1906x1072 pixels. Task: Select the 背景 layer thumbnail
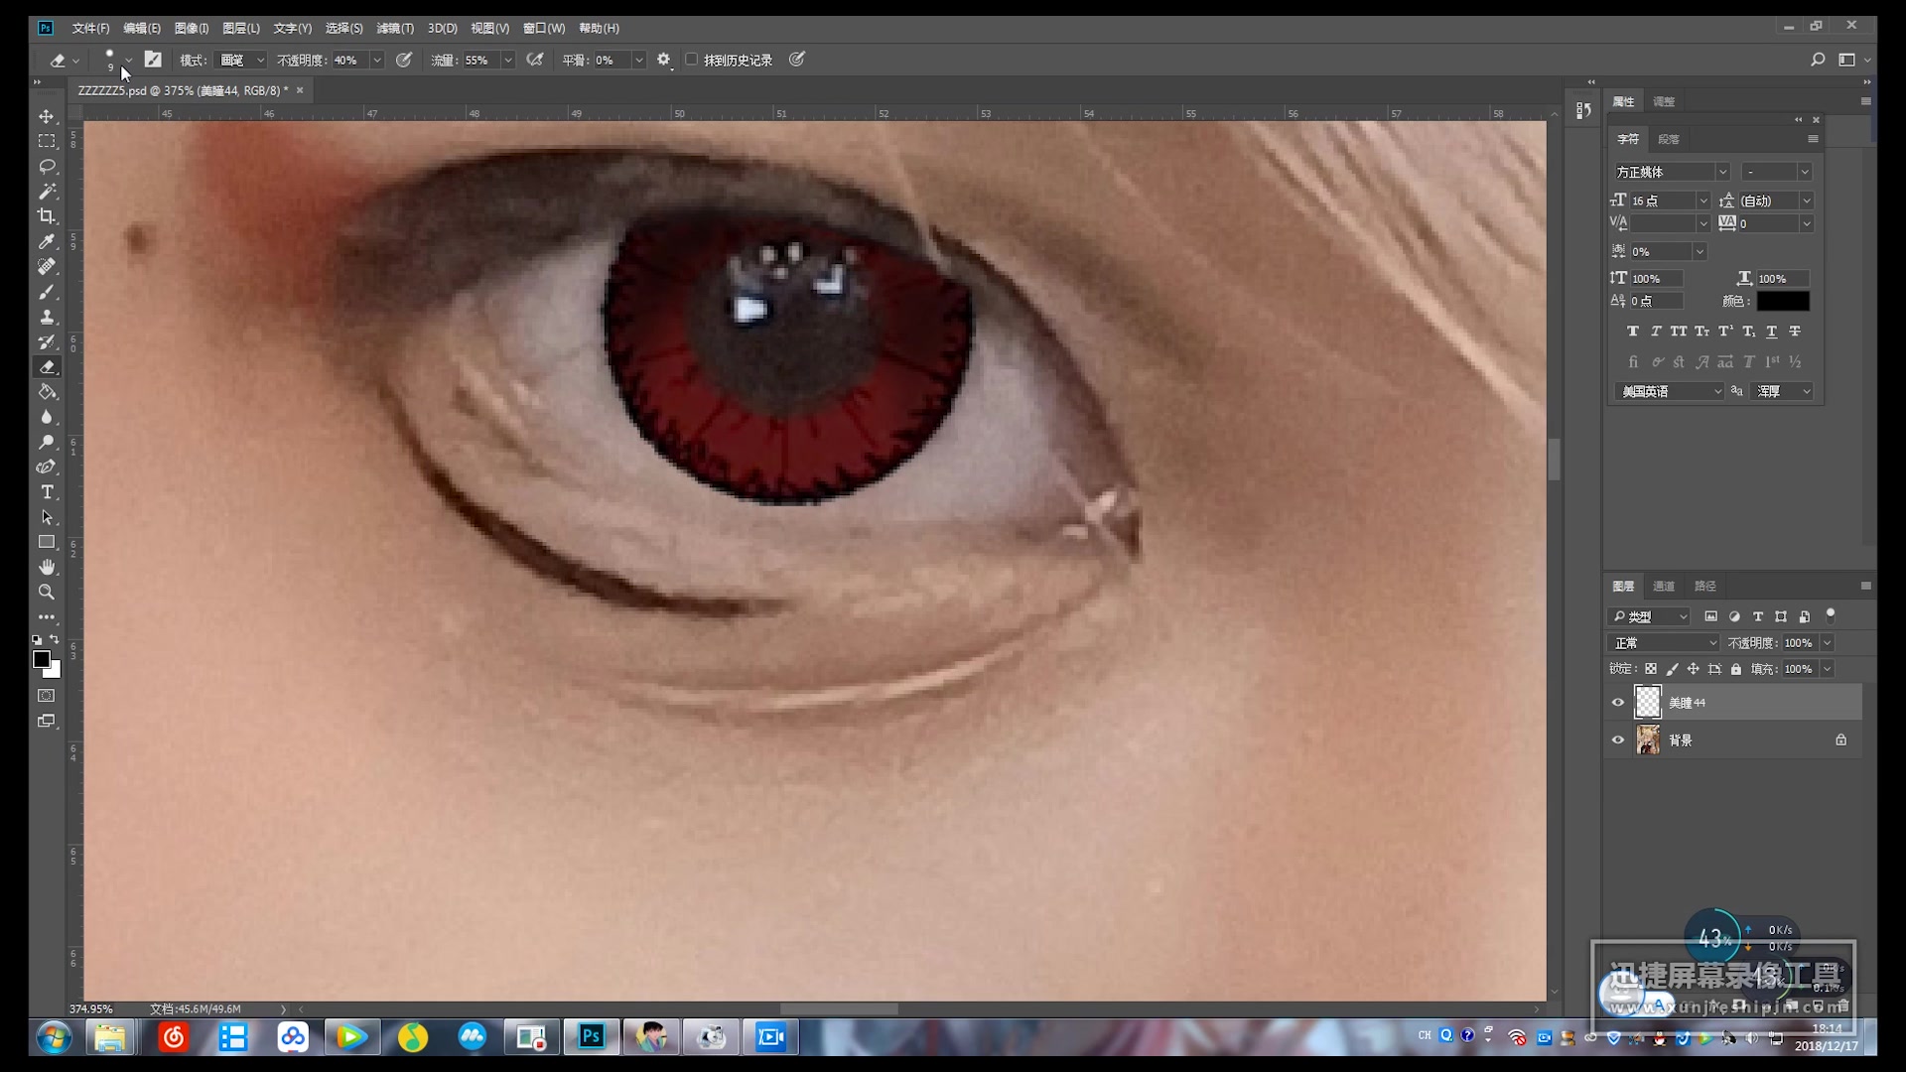pyautogui.click(x=1648, y=740)
